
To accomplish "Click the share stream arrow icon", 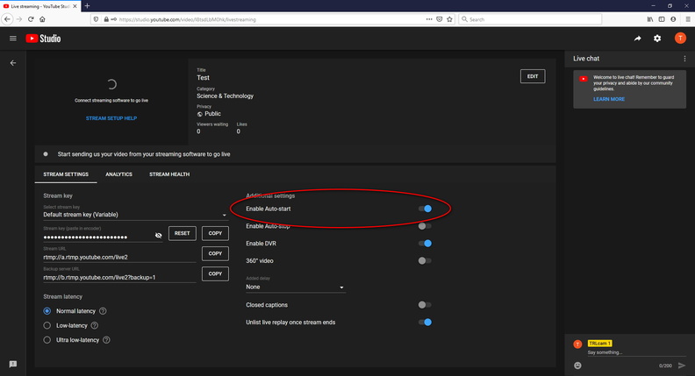I will [x=637, y=39].
